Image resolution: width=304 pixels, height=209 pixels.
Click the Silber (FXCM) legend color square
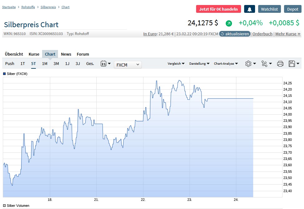[x=4, y=74]
